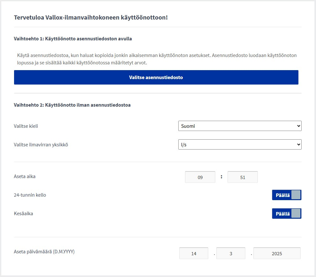Click the Vaihtoehto 2 section heading
The image size is (316, 277).
72,105
